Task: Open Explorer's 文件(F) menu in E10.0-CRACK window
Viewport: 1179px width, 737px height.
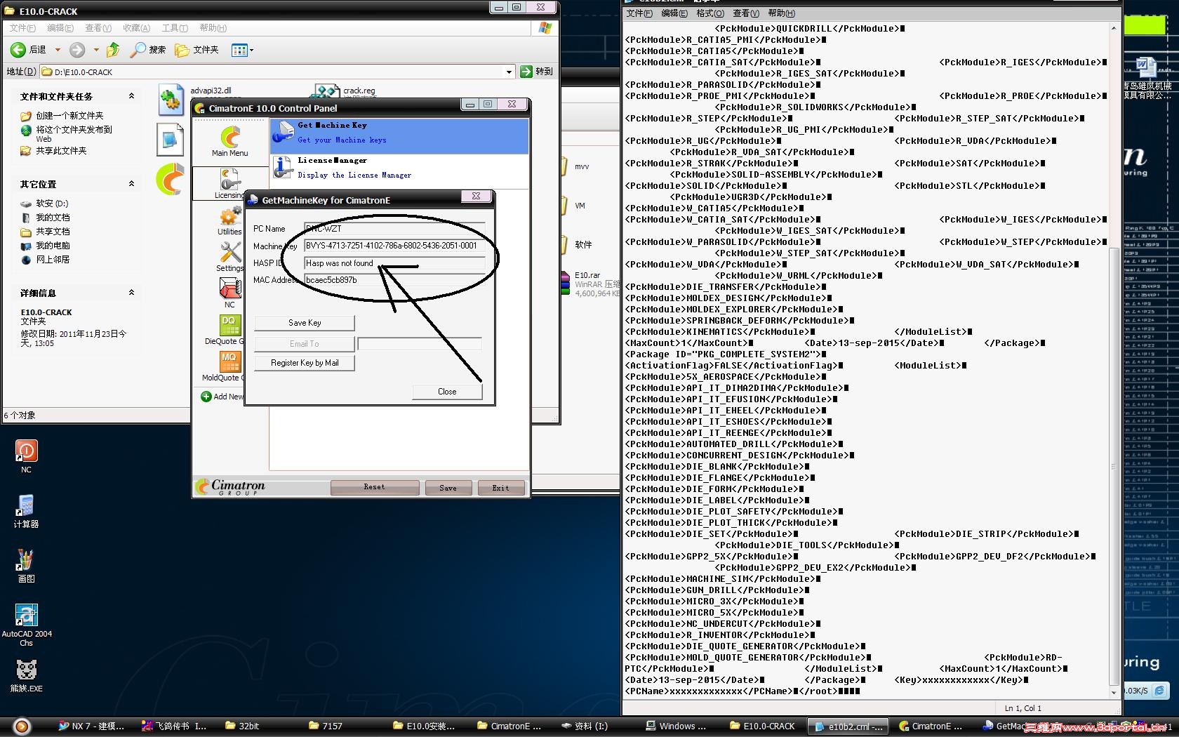Action: [x=22, y=28]
